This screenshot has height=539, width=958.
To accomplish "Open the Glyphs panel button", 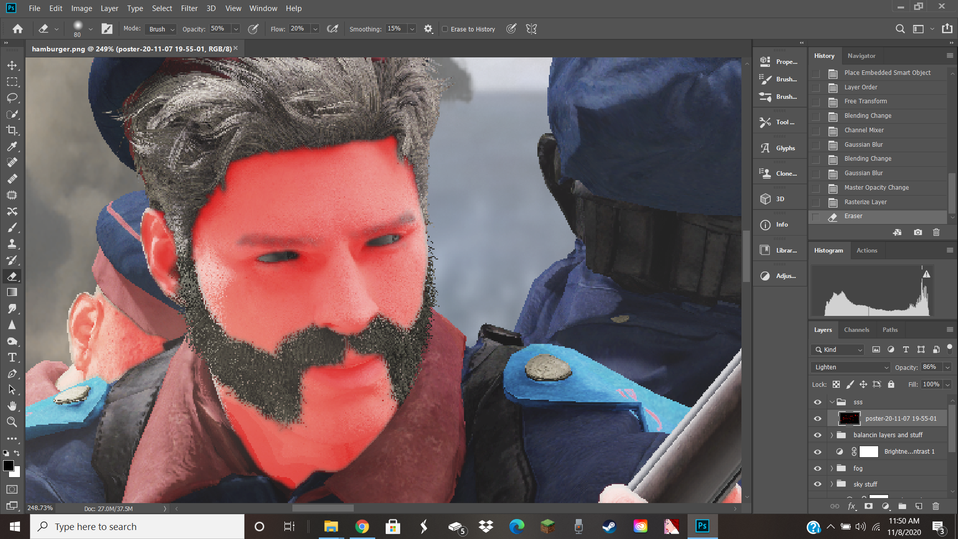I will (x=779, y=148).
